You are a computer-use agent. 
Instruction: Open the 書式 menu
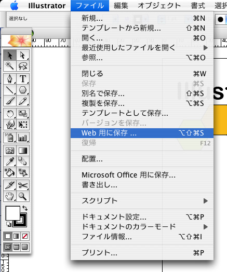pos(198,6)
